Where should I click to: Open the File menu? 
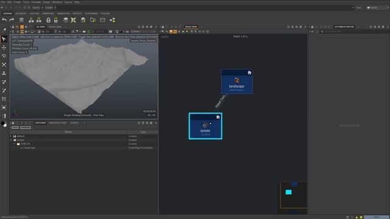(3, 2)
